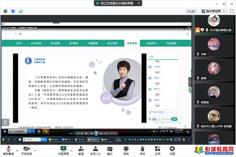This screenshot has height=157, width=236.
Task: Click the browser back arrow in shared window
Action: (6, 34)
